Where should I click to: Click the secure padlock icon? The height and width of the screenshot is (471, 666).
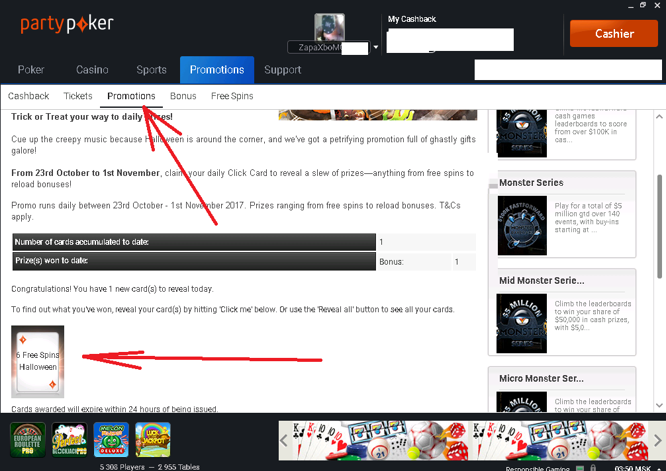coord(593,468)
